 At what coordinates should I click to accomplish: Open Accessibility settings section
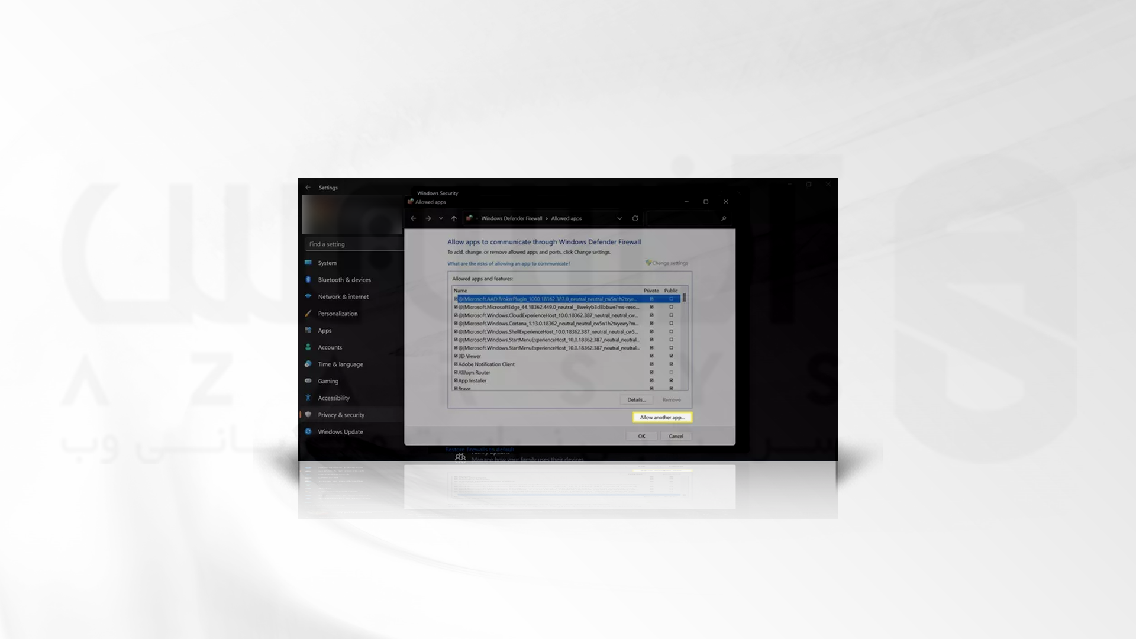click(x=334, y=397)
